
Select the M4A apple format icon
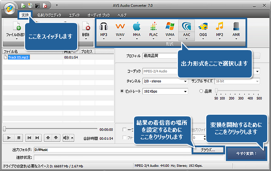click(x=137, y=26)
